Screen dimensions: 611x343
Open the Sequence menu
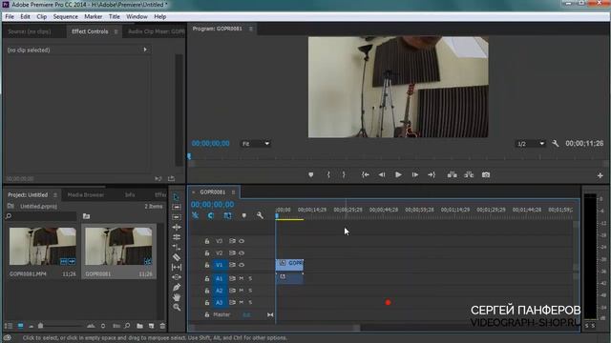66,17
